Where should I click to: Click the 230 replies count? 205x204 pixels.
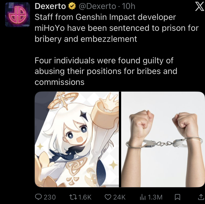click(x=50, y=197)
